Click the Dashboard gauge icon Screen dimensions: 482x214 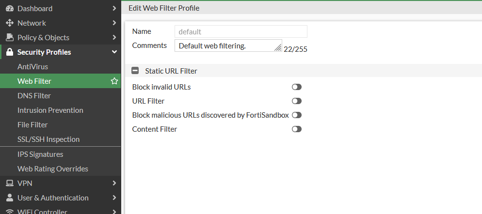click(9, 8)
